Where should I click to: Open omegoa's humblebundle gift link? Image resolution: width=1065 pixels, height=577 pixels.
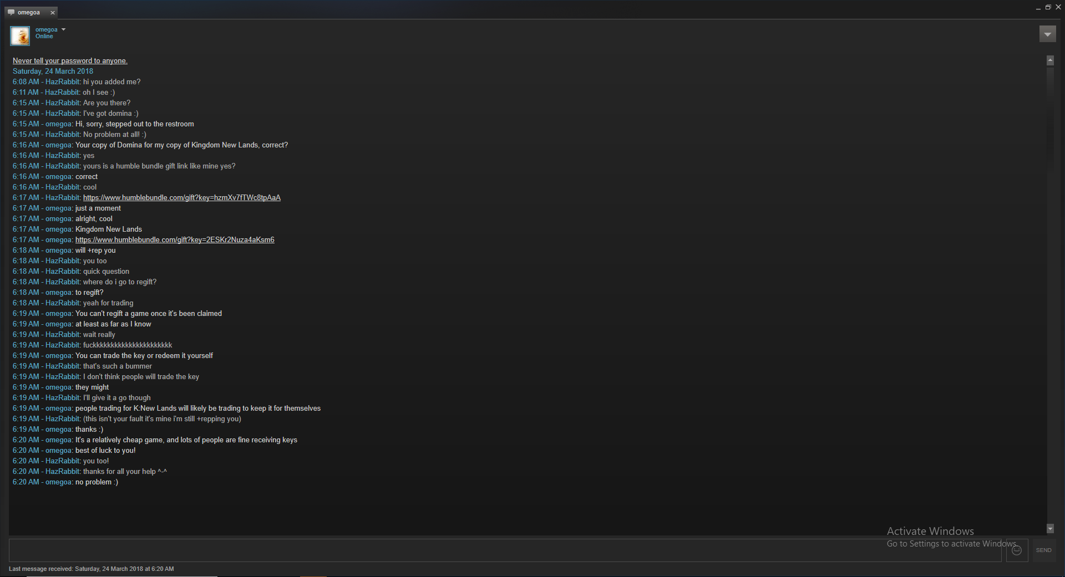(x=175, y=240)
